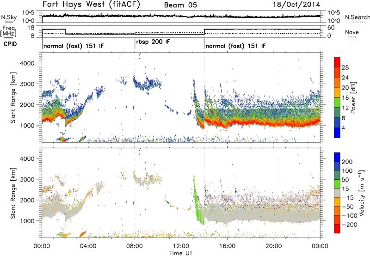370x256 pixels.
Task: Click the left '10^5' noise axis tick
Action: [28, 12]
